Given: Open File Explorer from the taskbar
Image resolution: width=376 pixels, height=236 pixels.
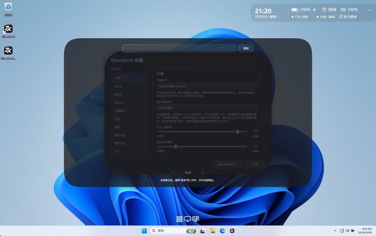Looking at the screenshot, I should 213,231.
